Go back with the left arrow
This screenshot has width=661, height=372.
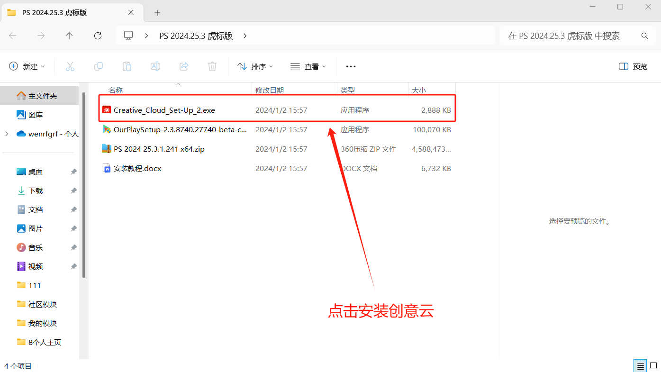pos(13,36)
